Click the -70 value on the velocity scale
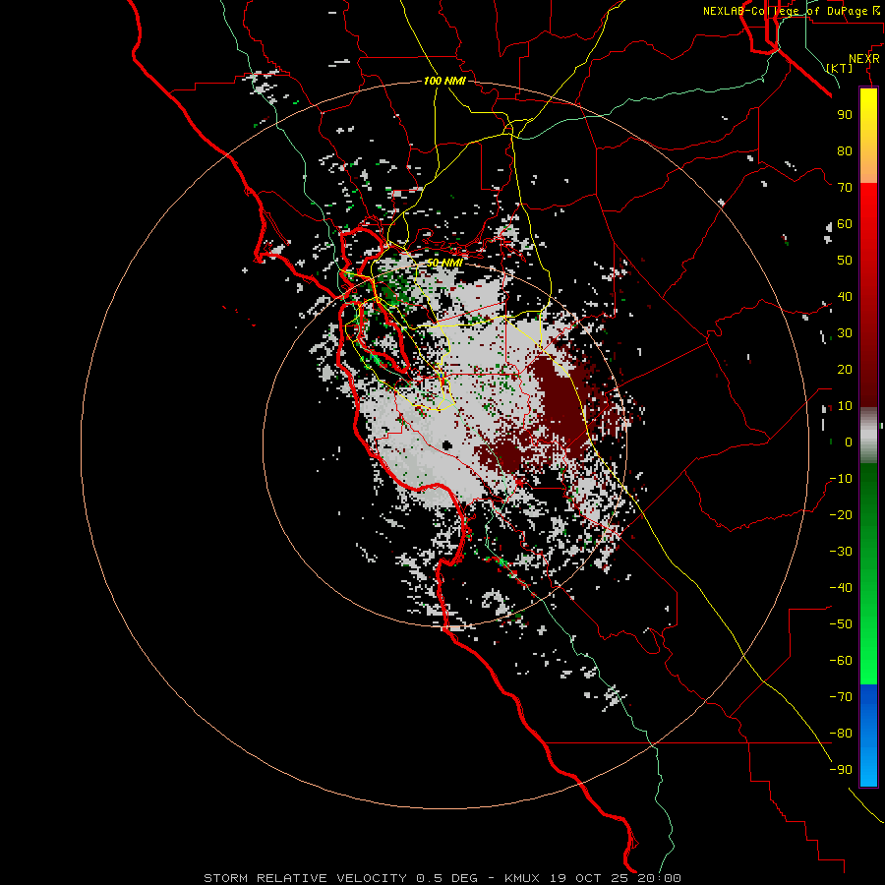 [841, 697]
